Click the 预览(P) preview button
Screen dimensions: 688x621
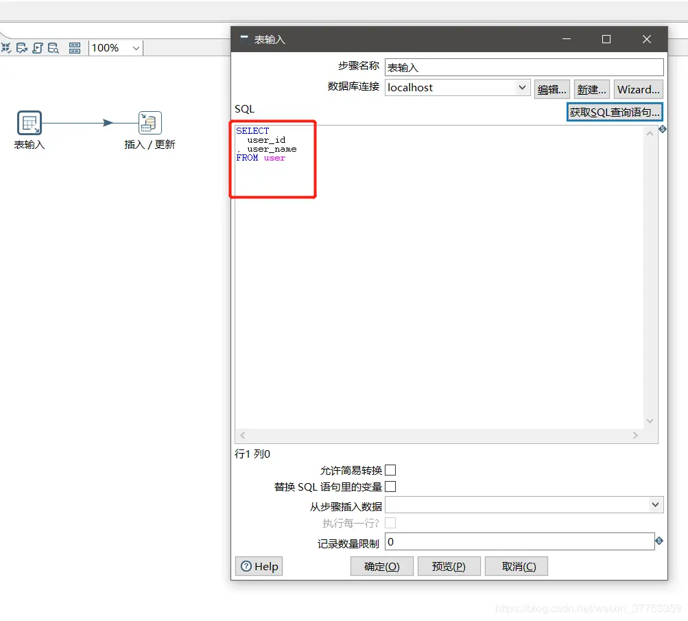pos(449,566)
